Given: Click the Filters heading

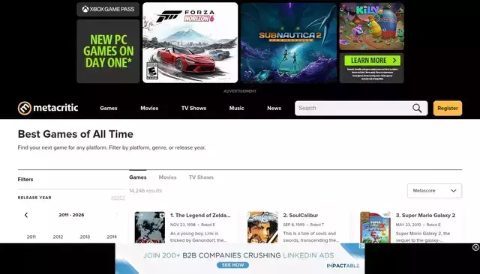Looking at the screenshot, I should pos(25,180).
